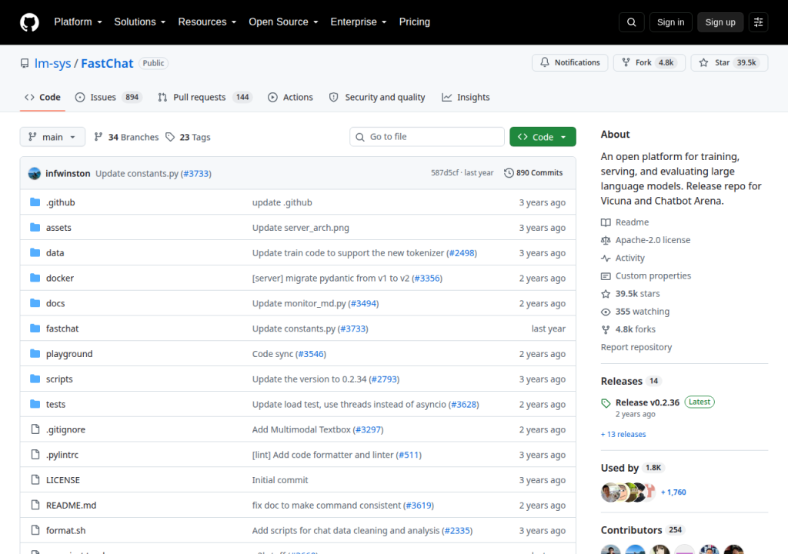Open the Pricing page
The image size is (788, 554).
coord(415,22)
